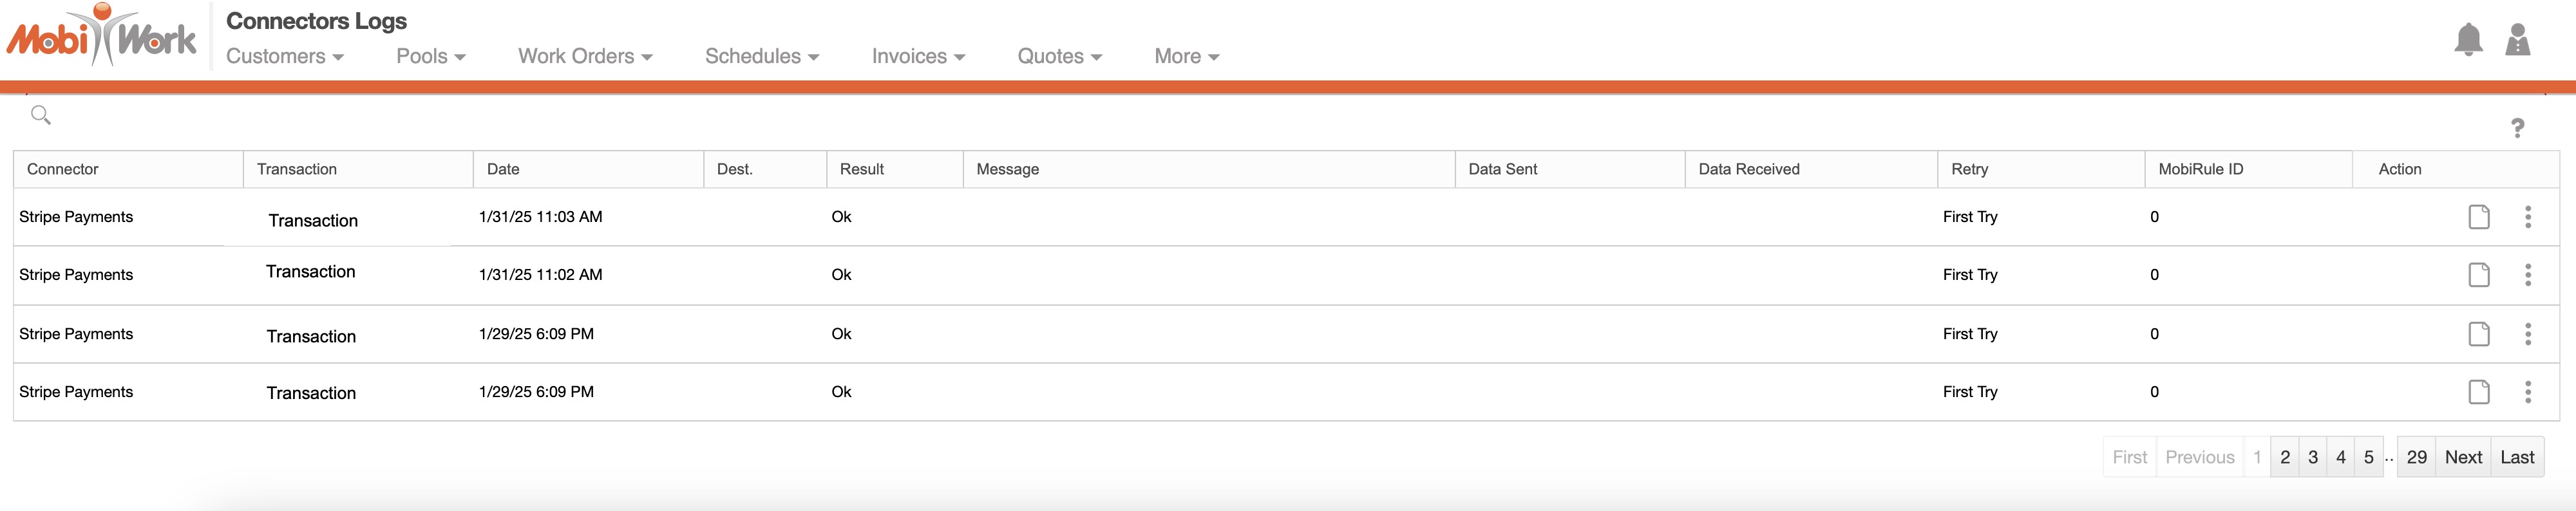Viewport: 2576px width, 511px height.
Task: Open the Schedules menu
Action: coord(762,57)
